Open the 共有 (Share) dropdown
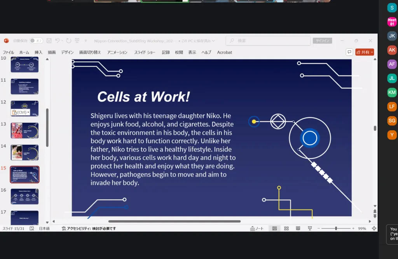Image resolution: width=398 pixels, height=259 pixels. coord(365,52)
